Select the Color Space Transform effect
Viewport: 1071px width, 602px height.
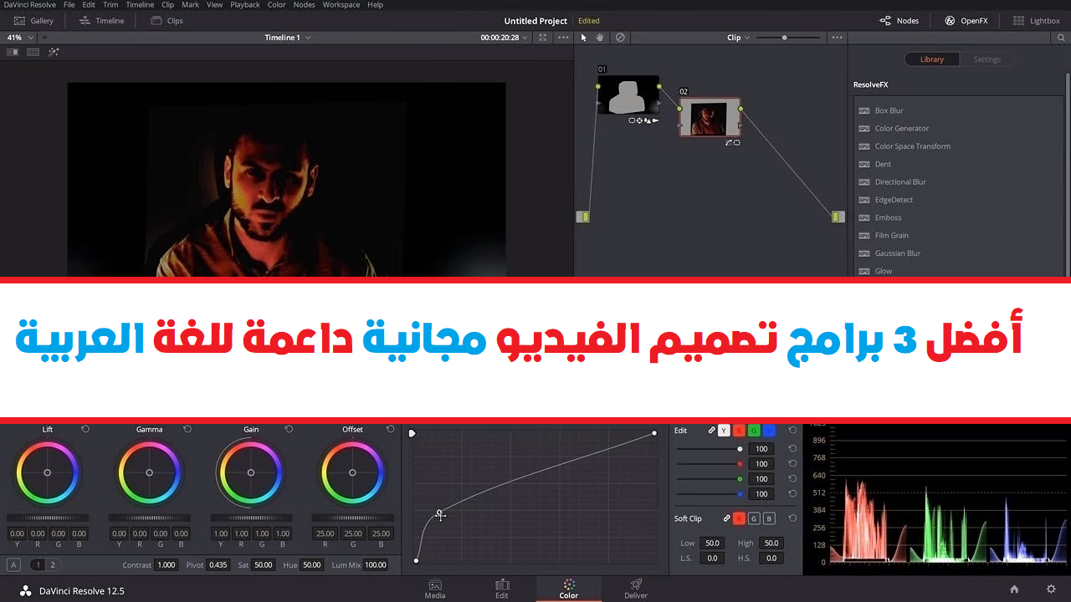pyautogui.click(x=912, y=146)
